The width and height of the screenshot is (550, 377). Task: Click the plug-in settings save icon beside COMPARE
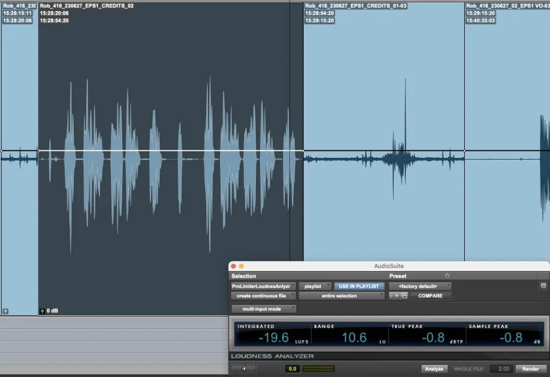403,296
